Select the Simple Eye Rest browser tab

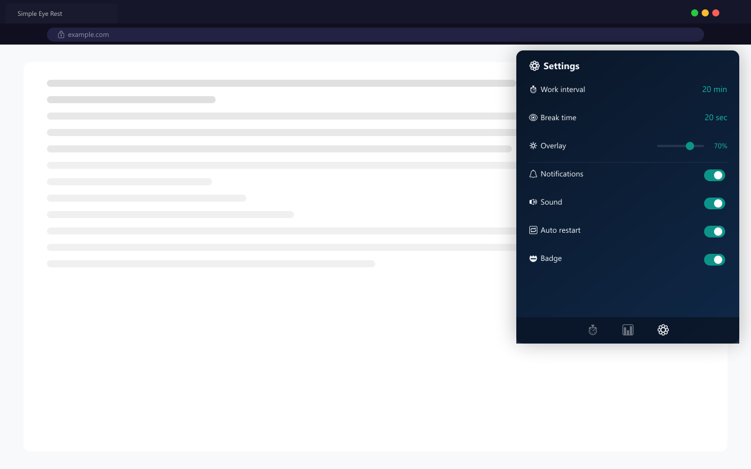pos(61,13)
